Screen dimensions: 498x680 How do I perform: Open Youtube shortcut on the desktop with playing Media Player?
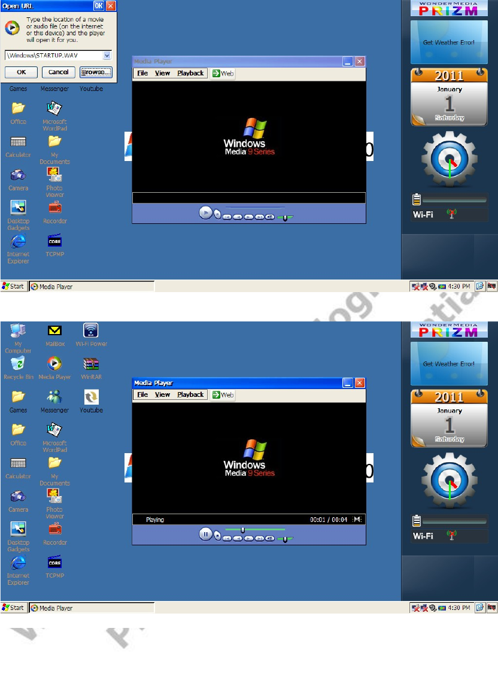click(x=91, y=401)
